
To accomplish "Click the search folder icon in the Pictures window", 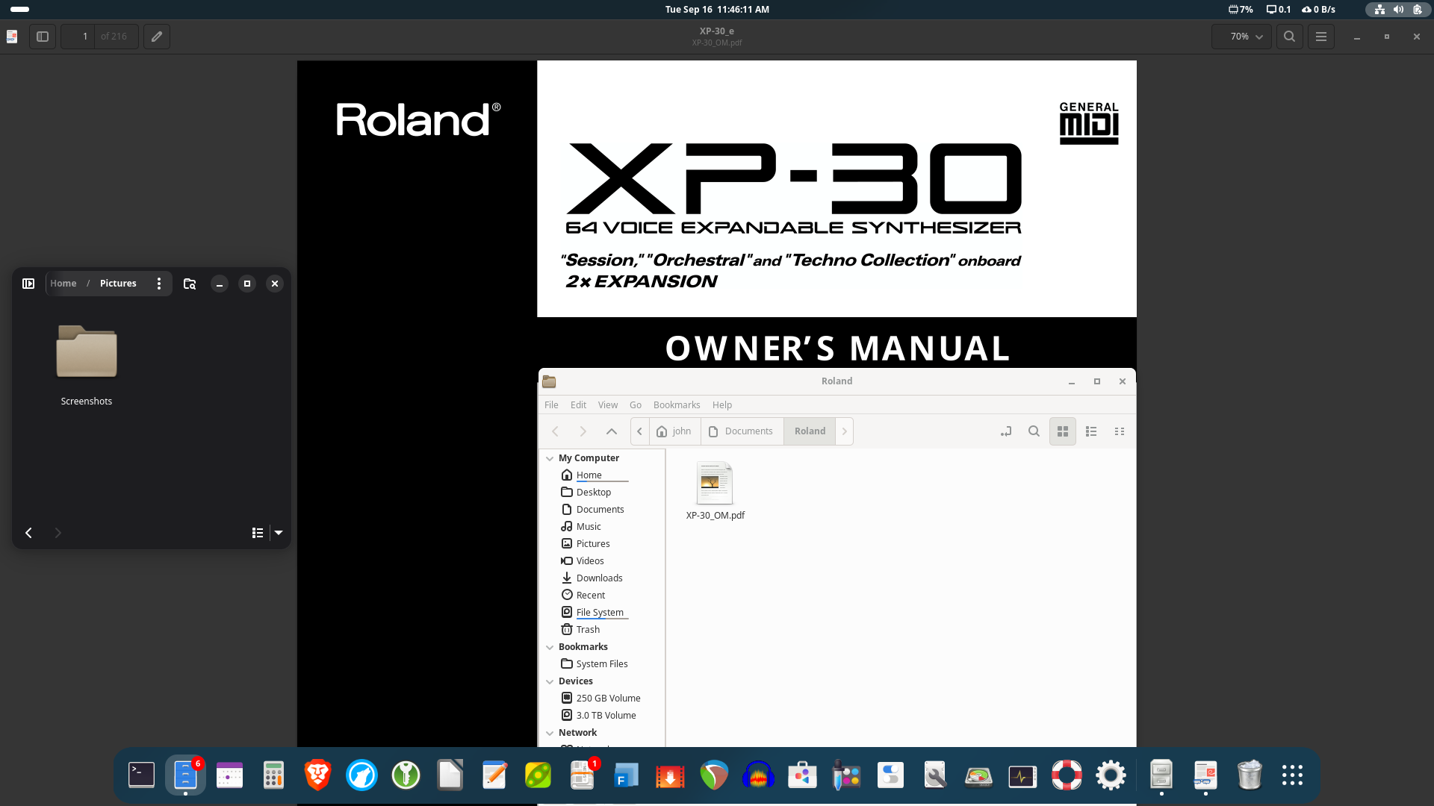I will [x=190, y=284].
